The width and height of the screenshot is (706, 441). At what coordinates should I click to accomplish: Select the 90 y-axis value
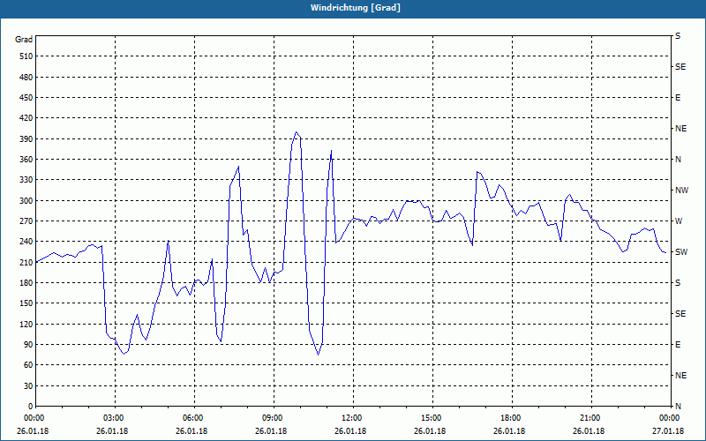28,344
